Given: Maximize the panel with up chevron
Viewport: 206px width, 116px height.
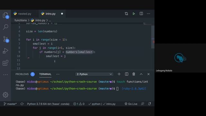Looking at the screenshot, I should pos(141,74).
